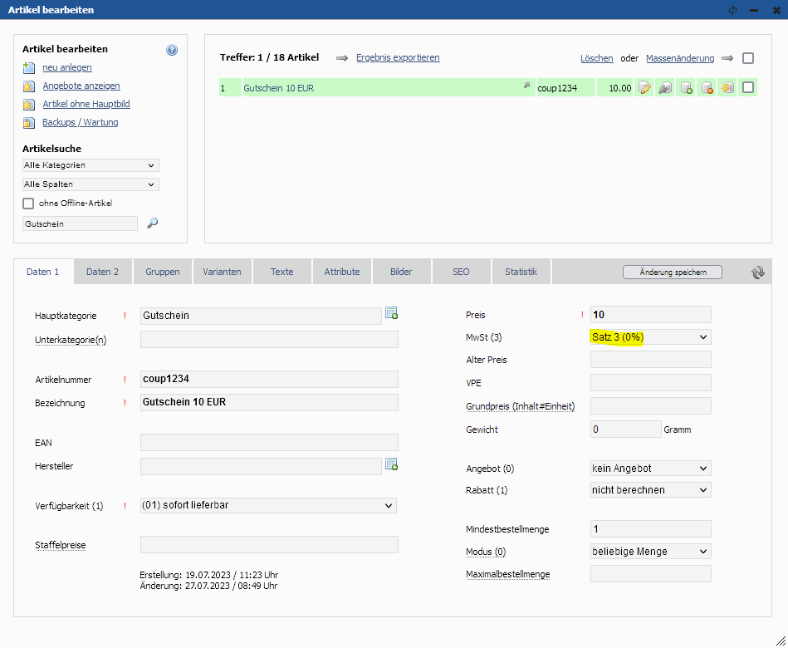Click the edit pencil icon for Gutschein row

pos(644,88)
